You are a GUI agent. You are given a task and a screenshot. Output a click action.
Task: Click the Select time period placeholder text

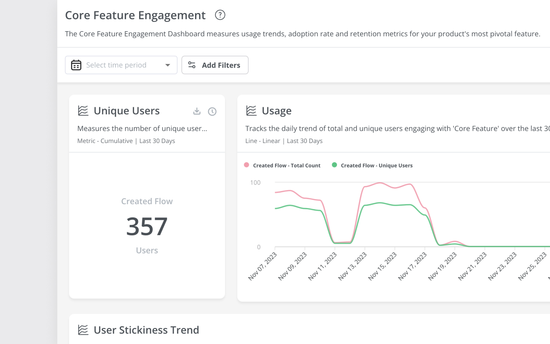click(x=116, y=65)
